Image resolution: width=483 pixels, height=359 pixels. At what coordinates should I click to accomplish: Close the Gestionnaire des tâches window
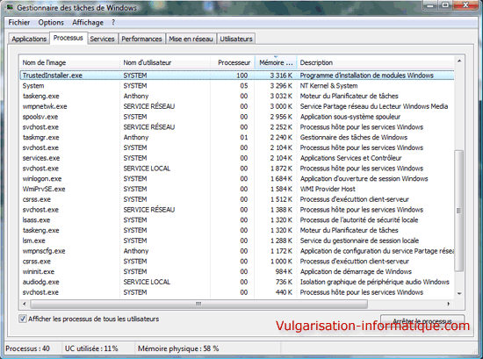[x=465, y=5]
